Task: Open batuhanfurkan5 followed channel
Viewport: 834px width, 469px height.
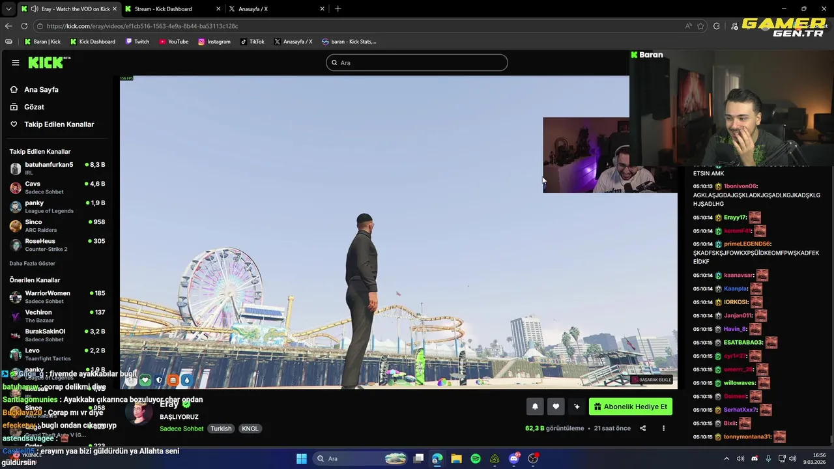Action: (57, 169)
